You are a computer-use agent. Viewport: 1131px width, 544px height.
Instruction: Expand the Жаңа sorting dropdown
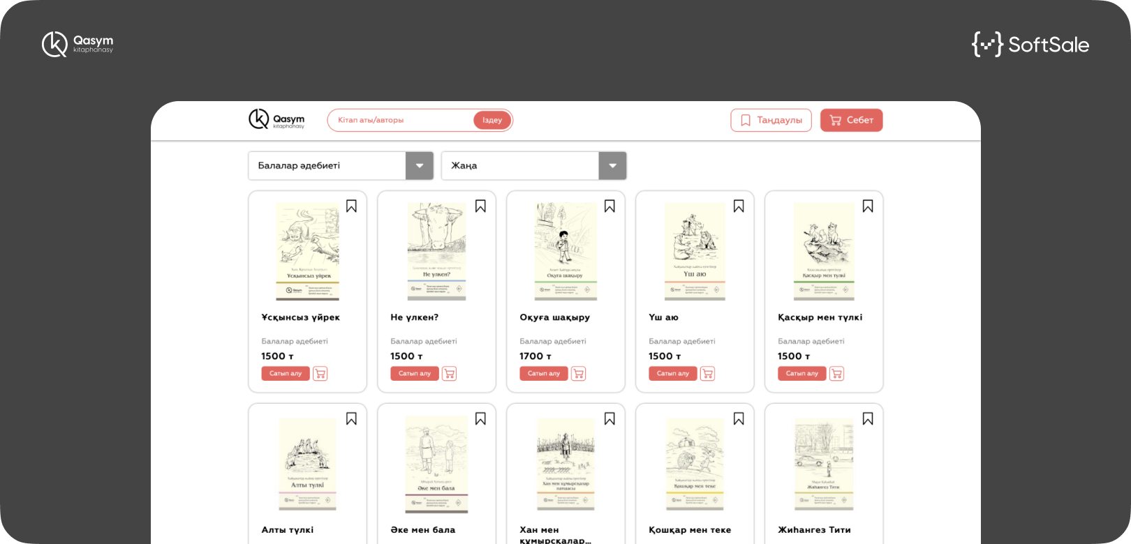(x=534, y=166)
